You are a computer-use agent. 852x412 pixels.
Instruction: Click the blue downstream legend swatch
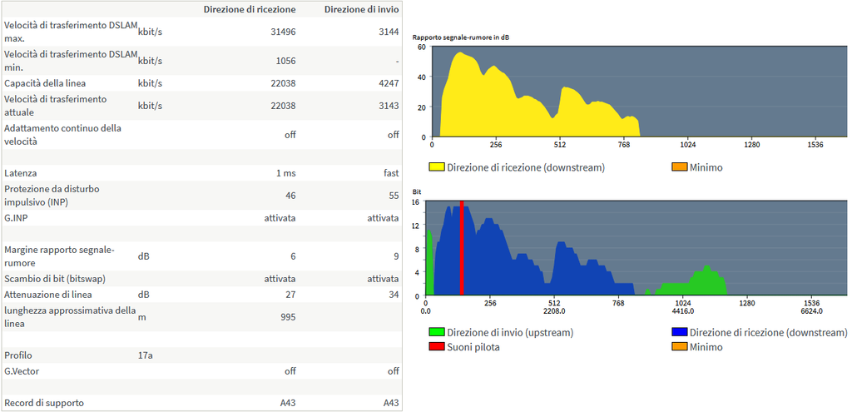click(678, 333)
